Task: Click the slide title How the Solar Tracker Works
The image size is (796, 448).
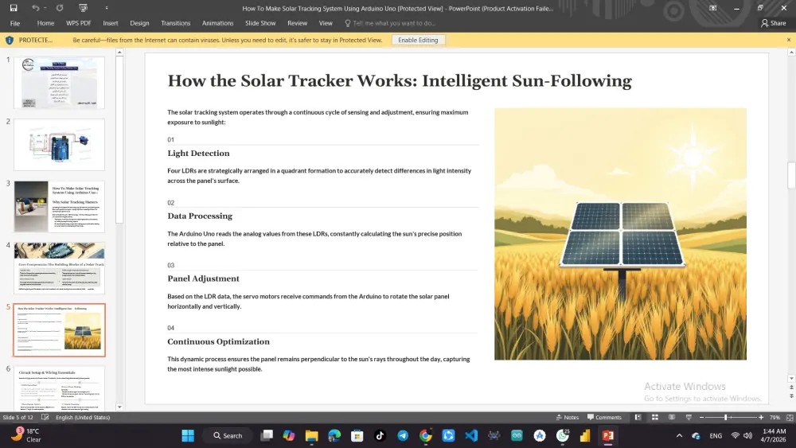Action: (x=400, y=81)
